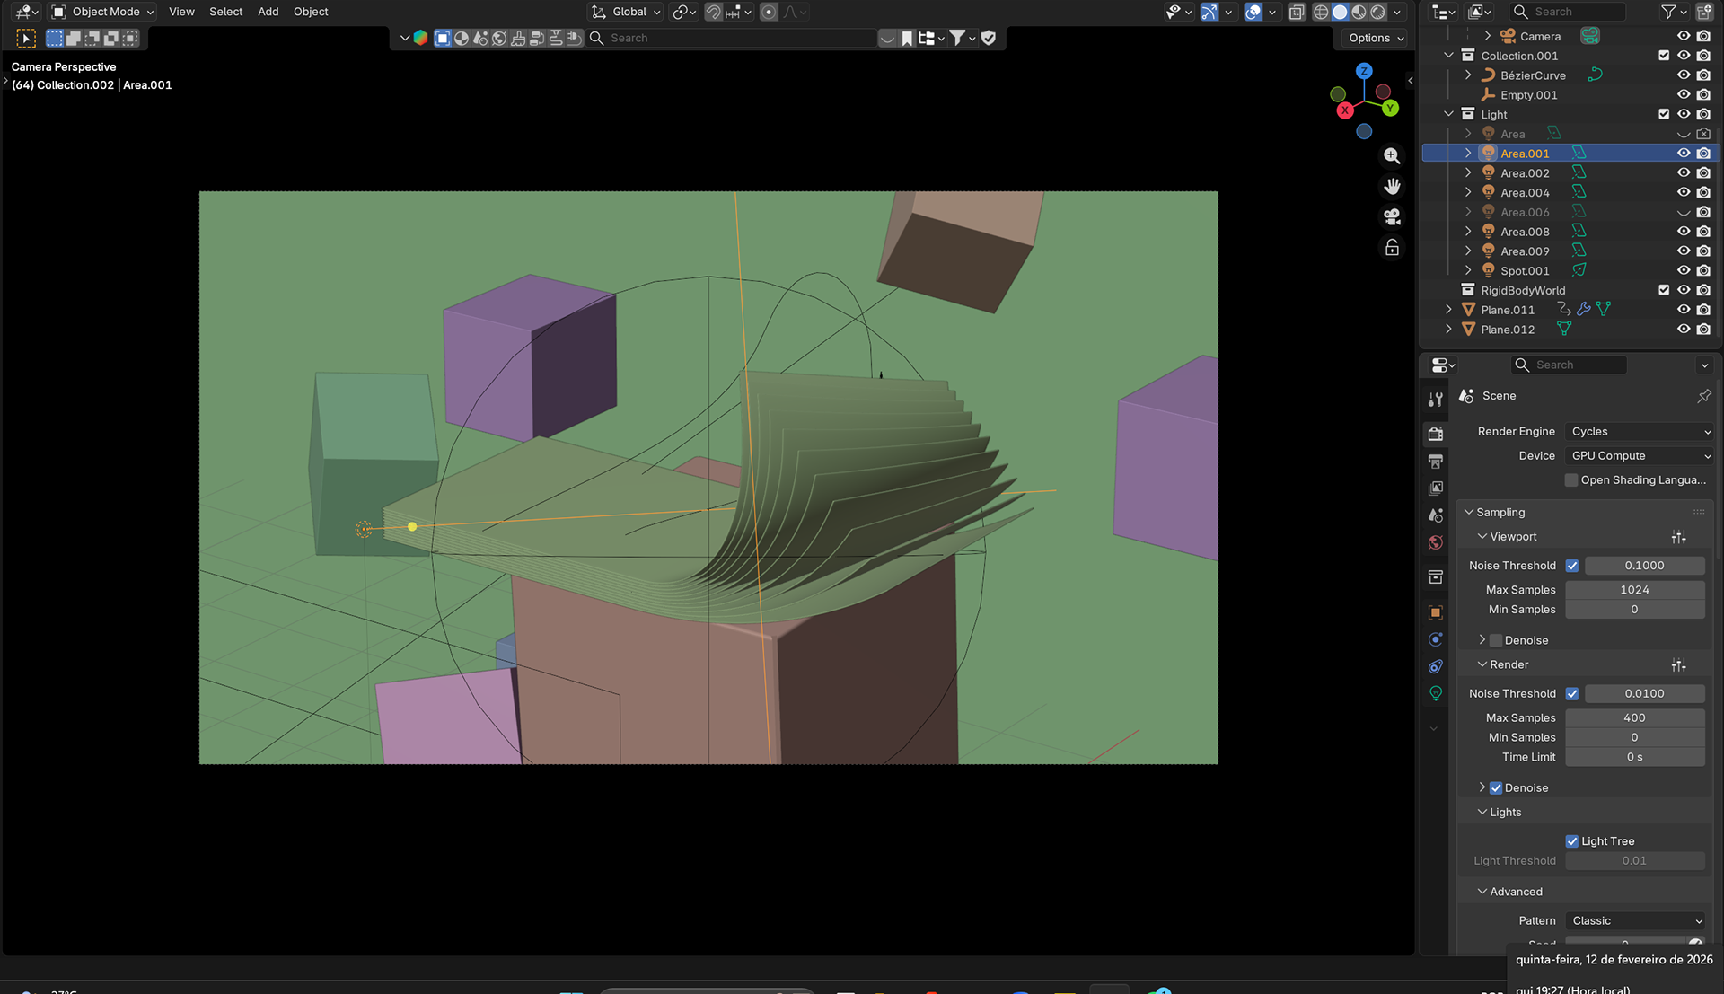Open the World properties tab
This screenshot has height=994, width=1724.
[1436, 543]
